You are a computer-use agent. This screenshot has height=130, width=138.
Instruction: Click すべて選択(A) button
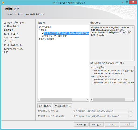(45, 106)
